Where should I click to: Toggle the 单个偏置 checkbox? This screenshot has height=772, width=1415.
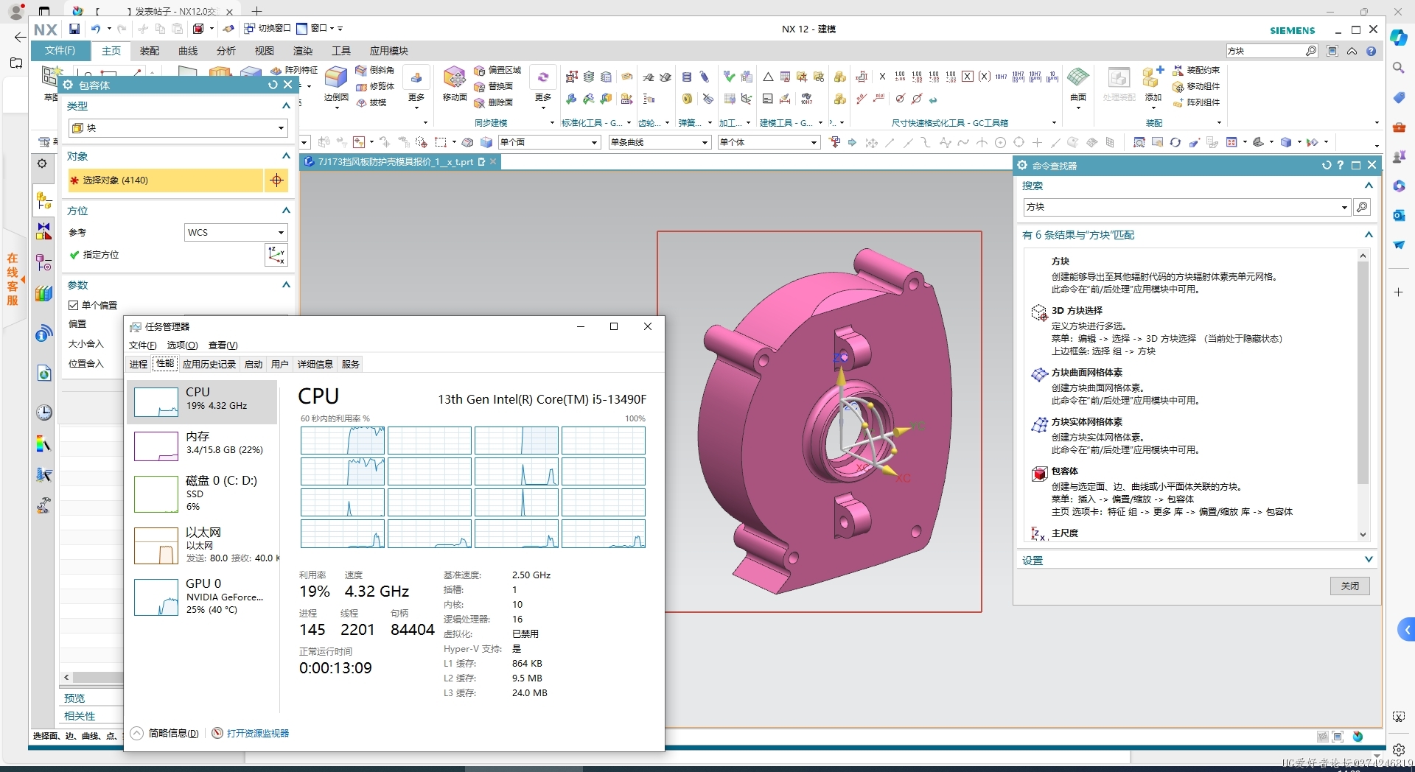[x=73, y=305]
